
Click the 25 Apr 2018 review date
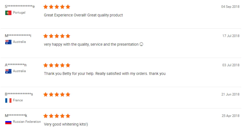pyautogui.click(x=230, y=116)
